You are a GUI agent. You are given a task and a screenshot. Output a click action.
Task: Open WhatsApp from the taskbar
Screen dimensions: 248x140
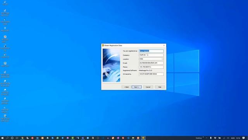58,138
